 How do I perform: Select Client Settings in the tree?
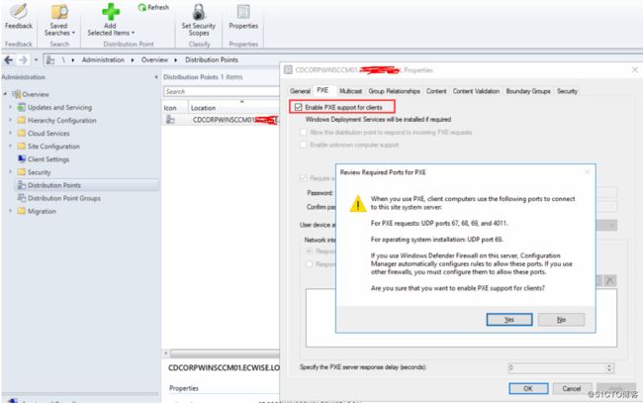point(48,159)
